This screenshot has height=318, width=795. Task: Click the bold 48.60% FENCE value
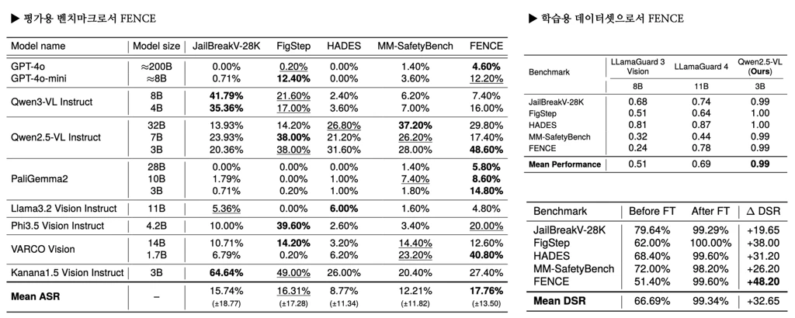point(486,150)
